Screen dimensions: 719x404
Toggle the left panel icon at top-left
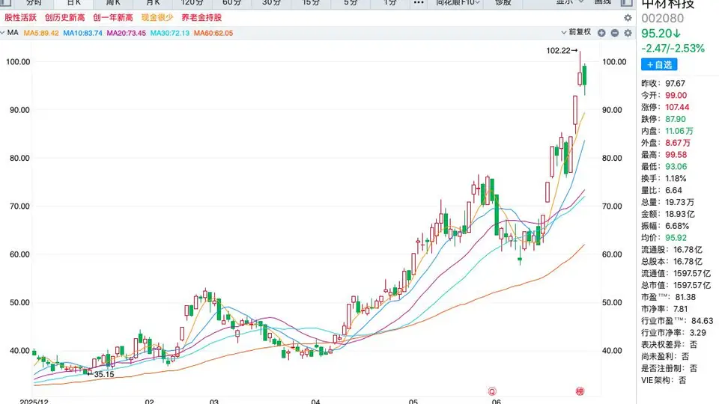[5, 2]
